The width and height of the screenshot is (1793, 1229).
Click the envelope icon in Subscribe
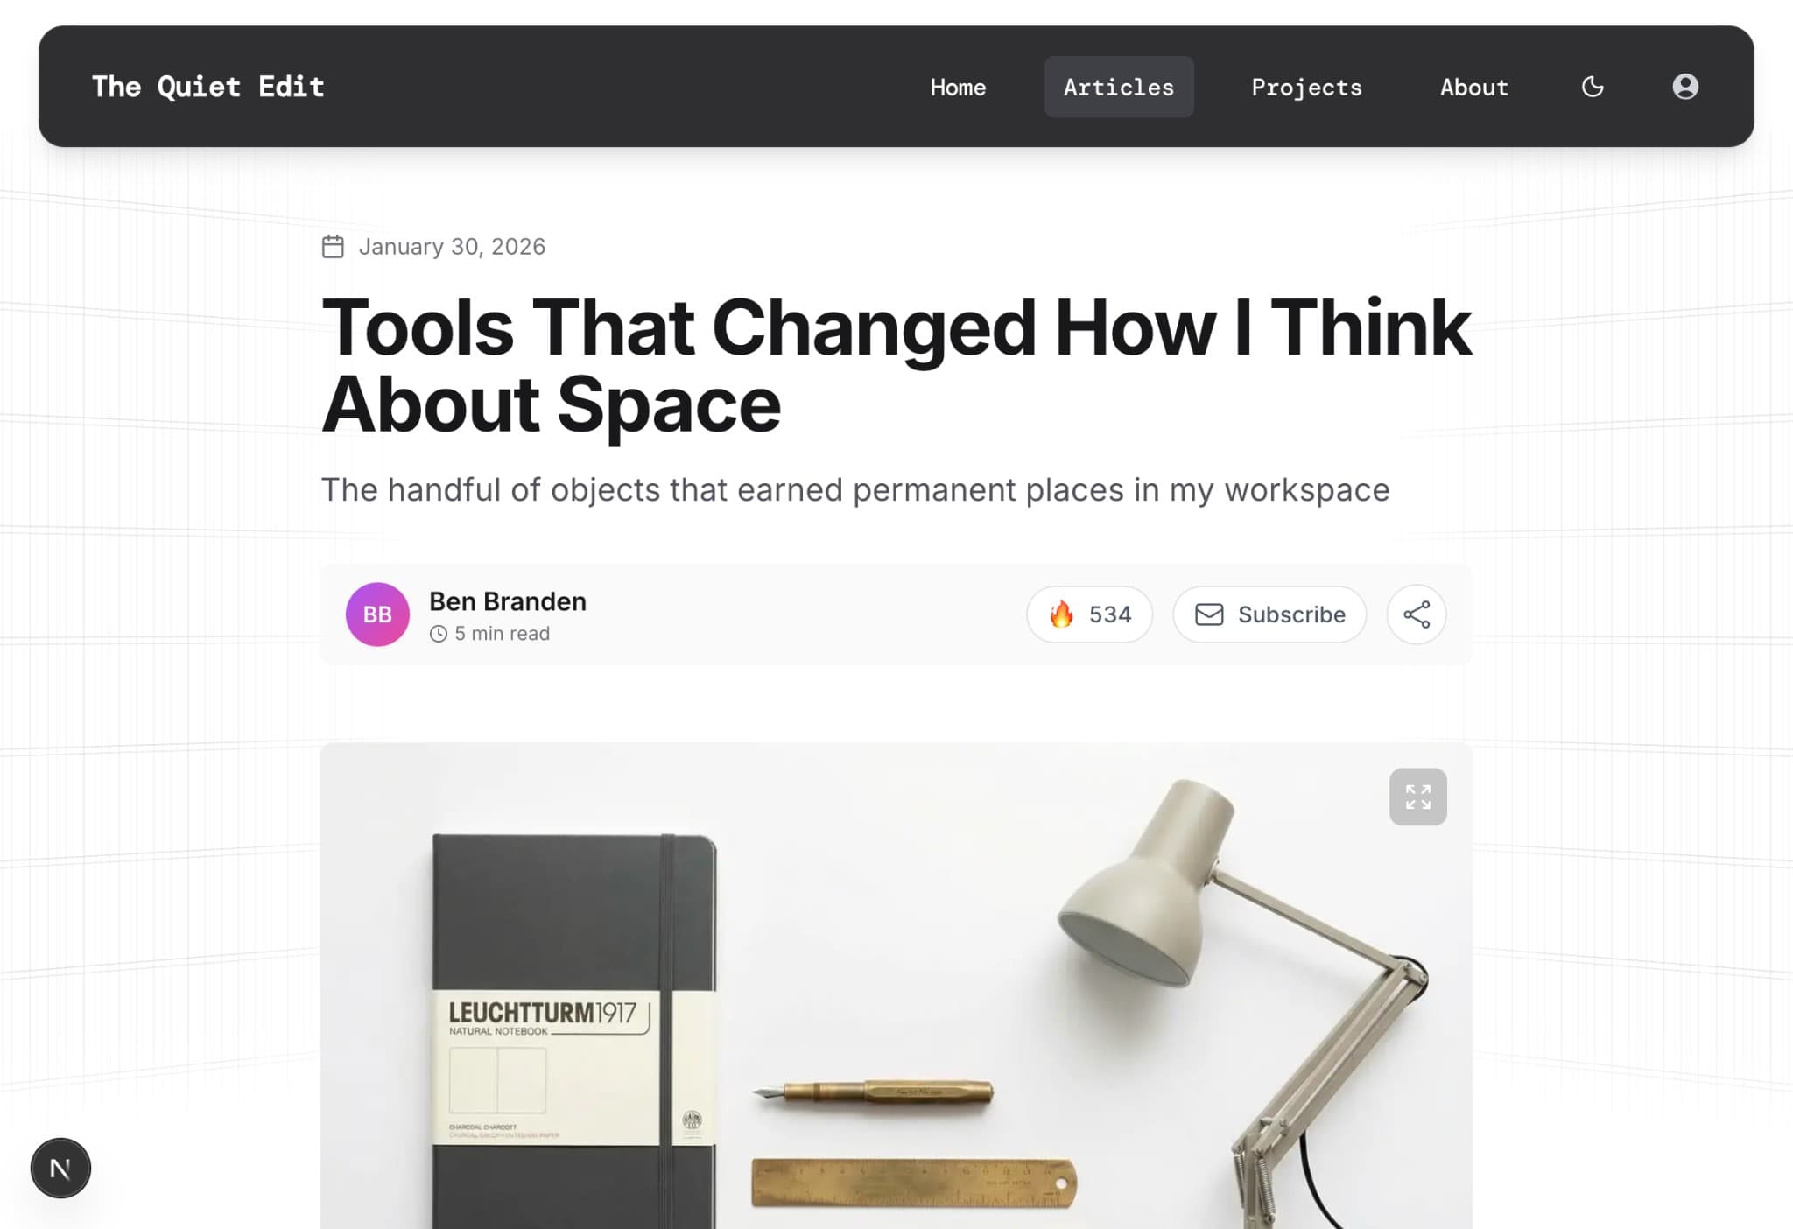[1209, 614]
